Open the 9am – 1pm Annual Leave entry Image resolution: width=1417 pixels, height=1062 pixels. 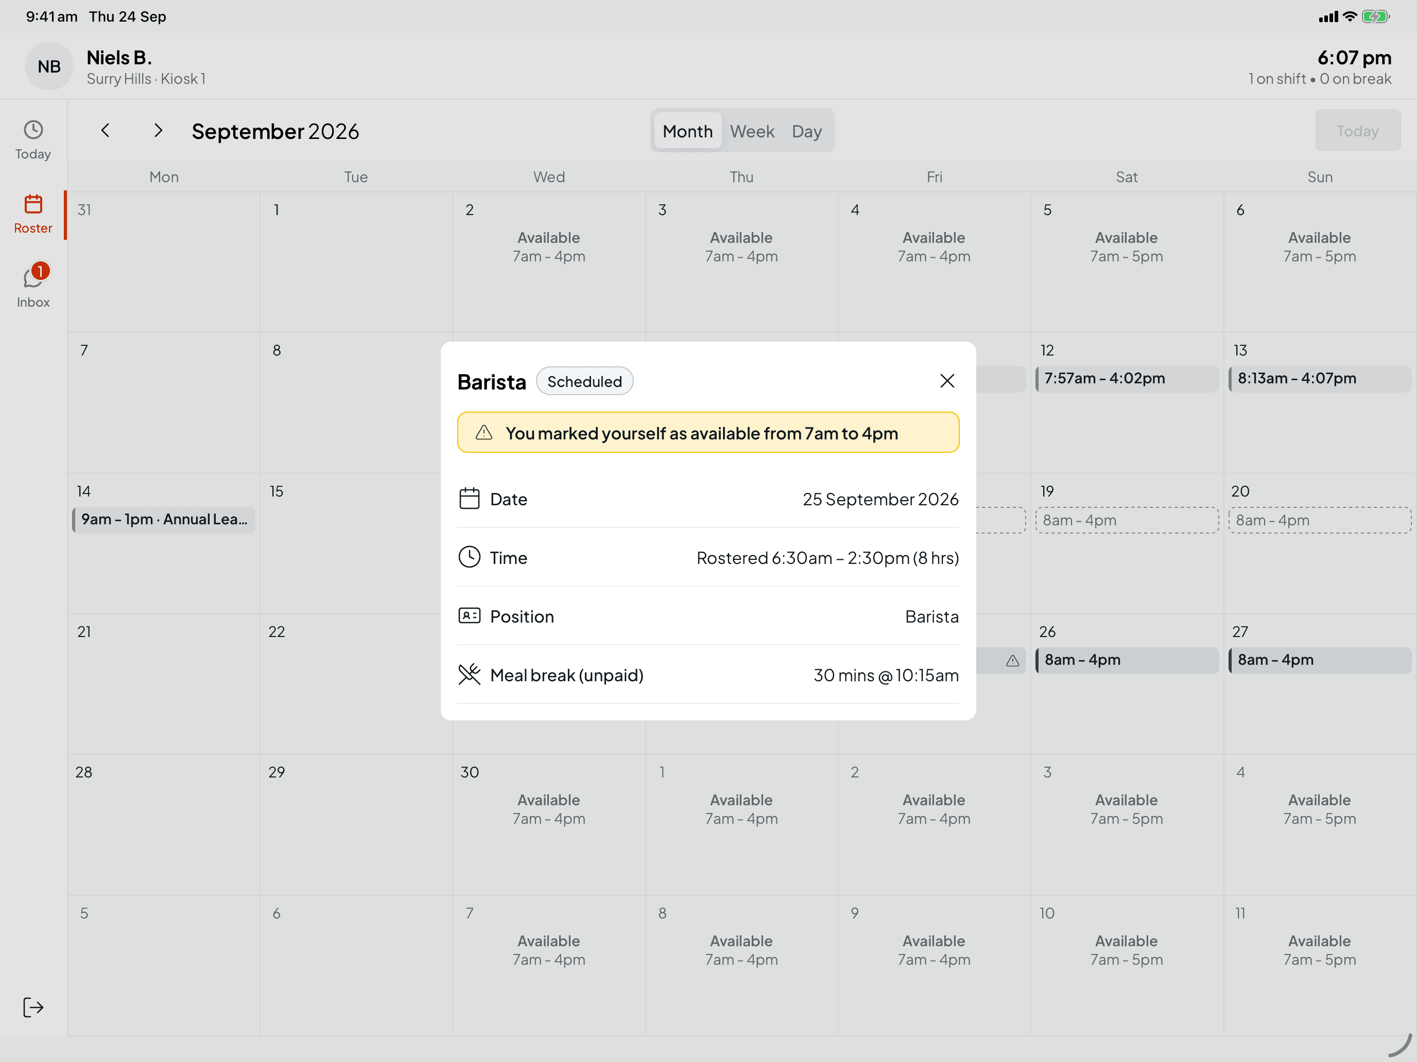[164, 519]
